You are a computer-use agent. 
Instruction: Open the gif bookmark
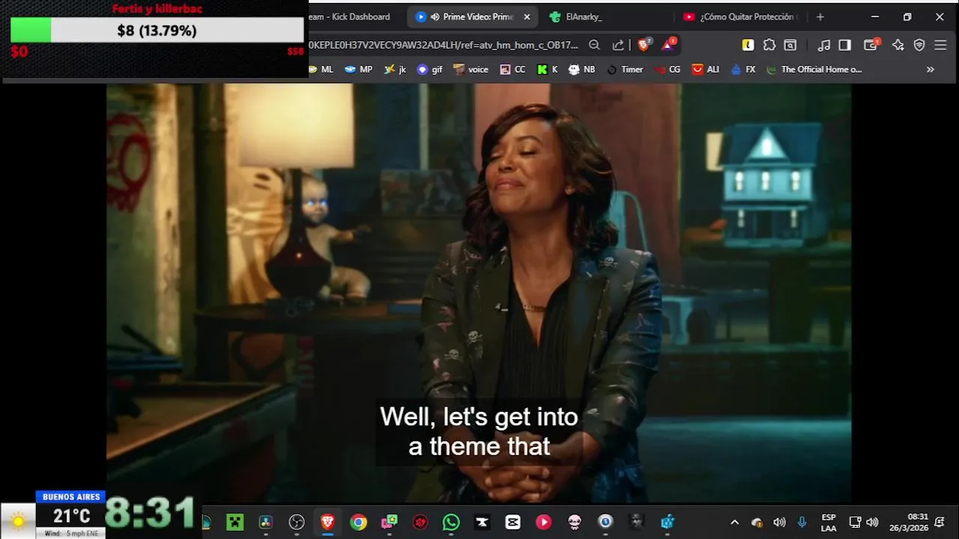(x=430, y=70)
